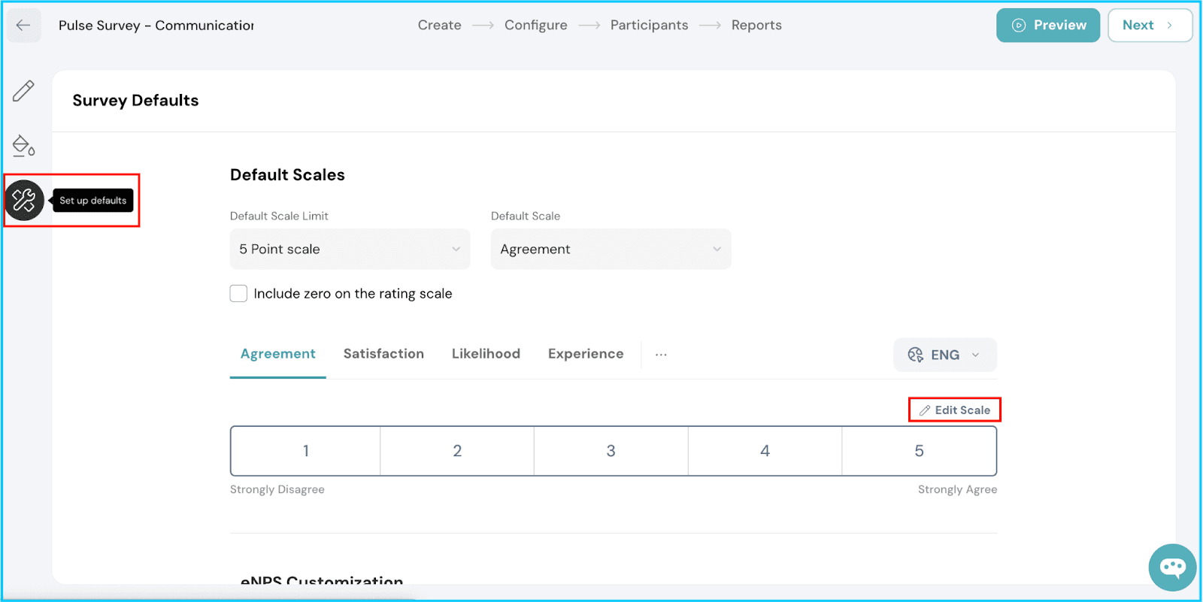Expand the ENG language selector chevron

point(976,355)
